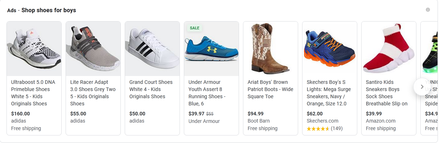Show next products with the carousel arrow
Image resolution: width=439 pixels, height=143 pixels.
[422, 87]
